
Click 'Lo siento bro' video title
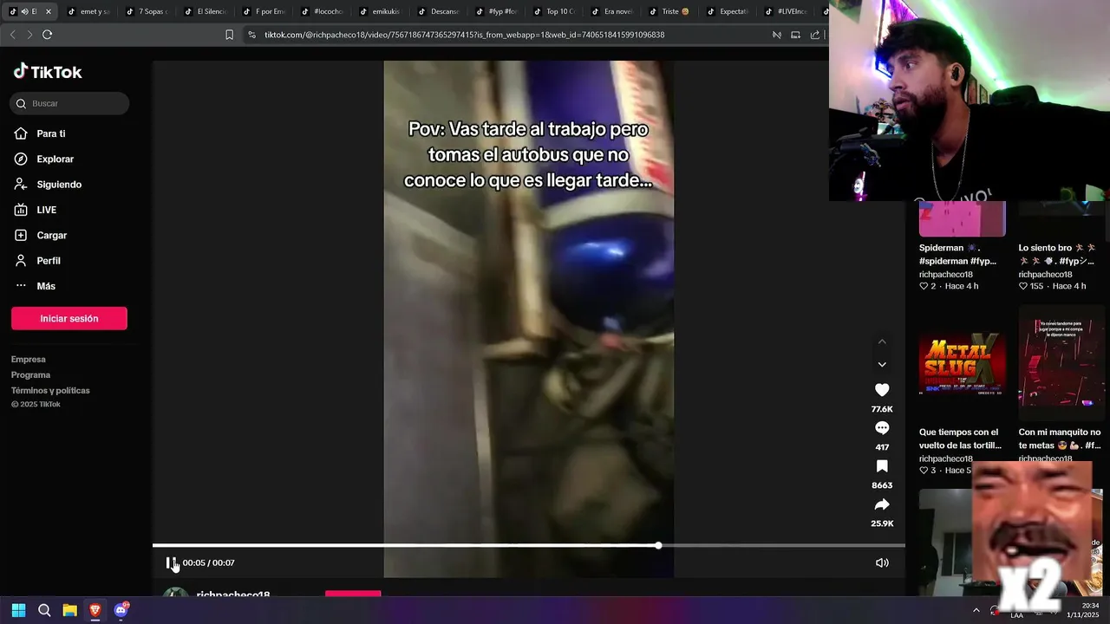point(1057,254)
